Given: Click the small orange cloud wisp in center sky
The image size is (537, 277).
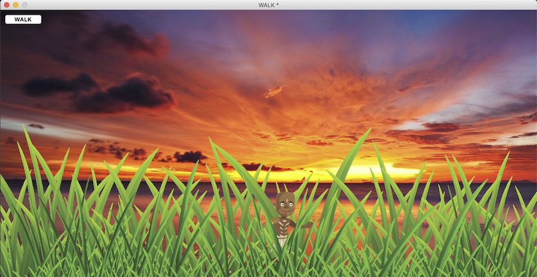Looking at the screenshot, I should click(274, 91).
